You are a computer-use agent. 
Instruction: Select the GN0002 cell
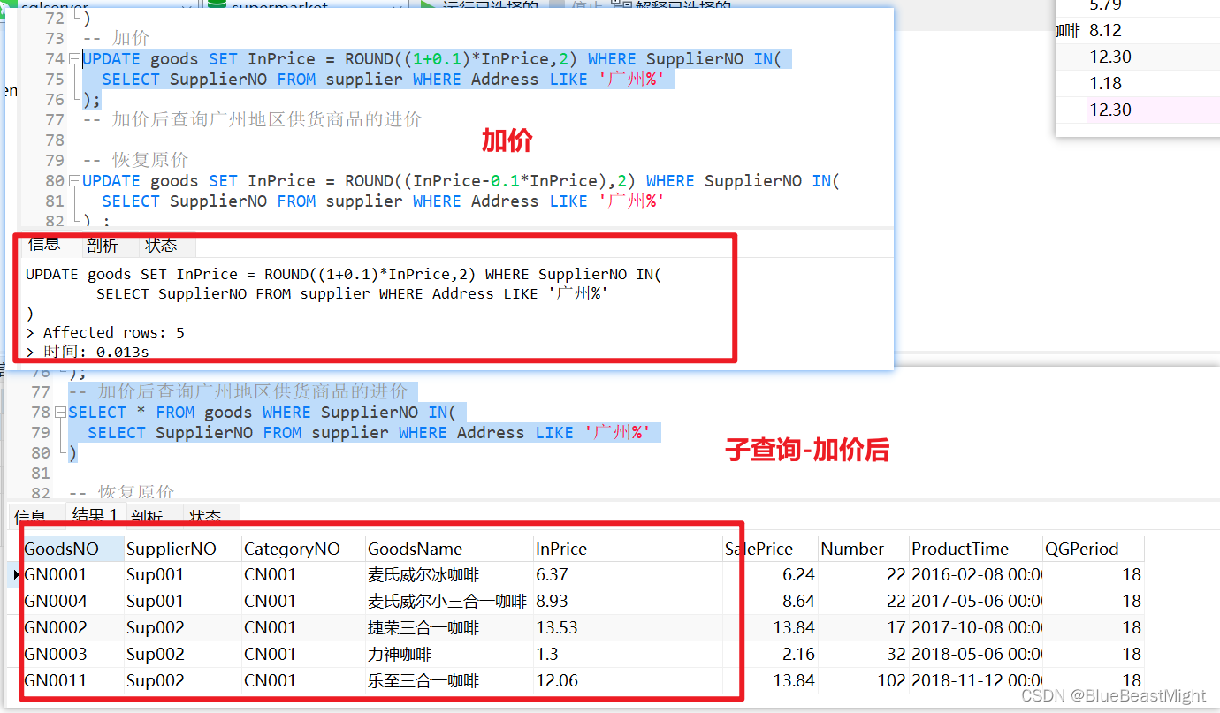tap(73, 628)
